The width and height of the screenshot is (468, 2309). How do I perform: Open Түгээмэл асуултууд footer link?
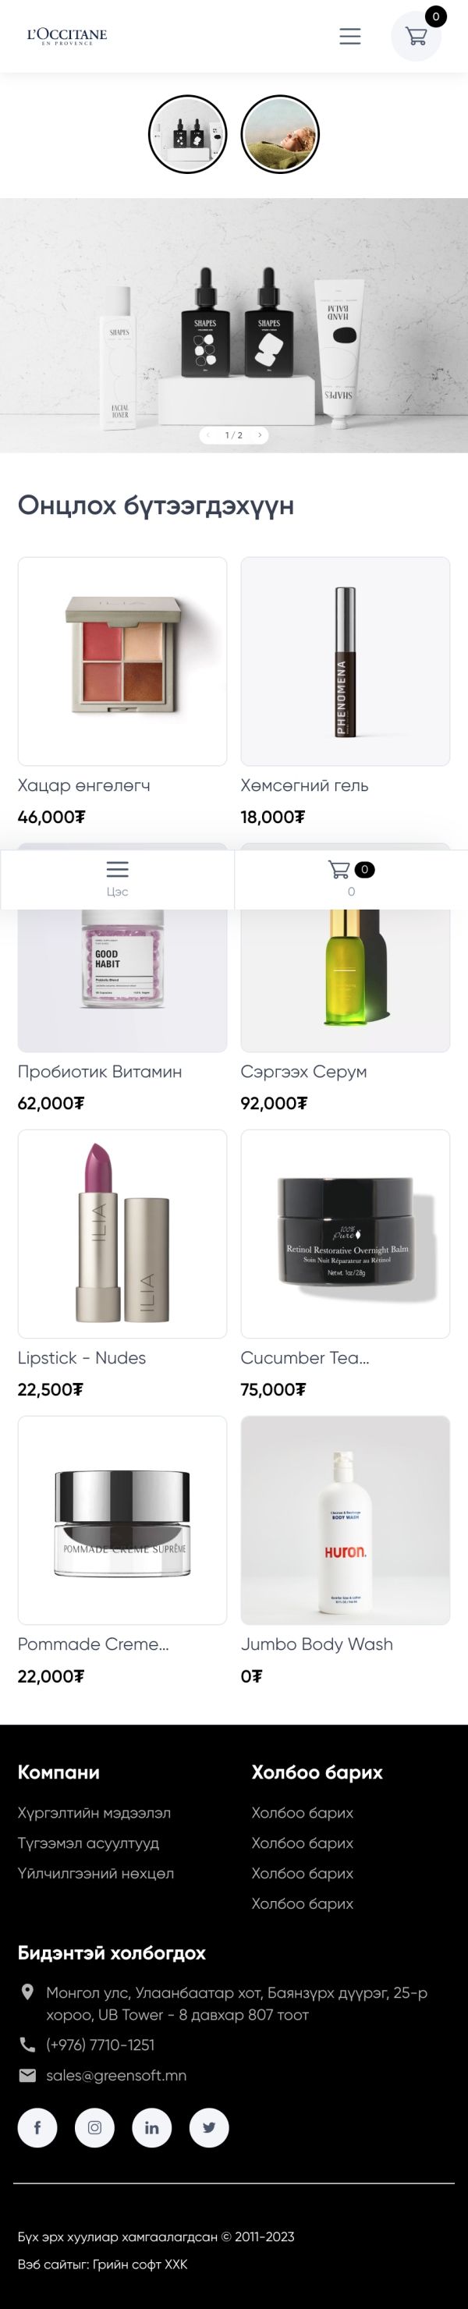pyautogui.click(x=89, y=1843)
